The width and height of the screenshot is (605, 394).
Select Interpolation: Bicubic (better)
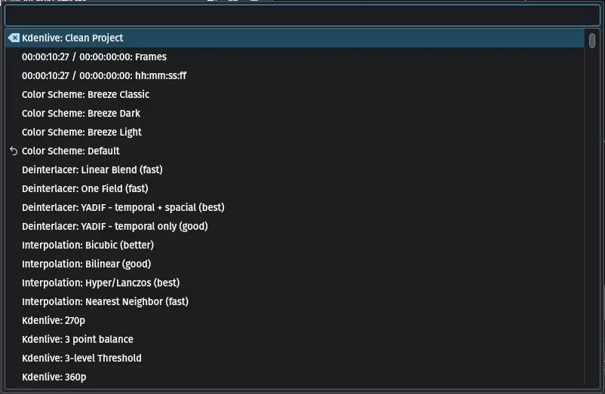click(x=294, y=246)
